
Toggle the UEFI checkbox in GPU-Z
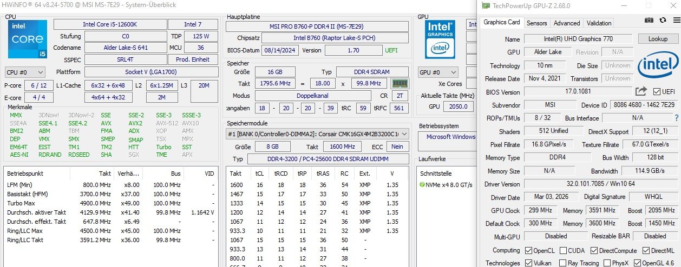click(x=657, y=92)
